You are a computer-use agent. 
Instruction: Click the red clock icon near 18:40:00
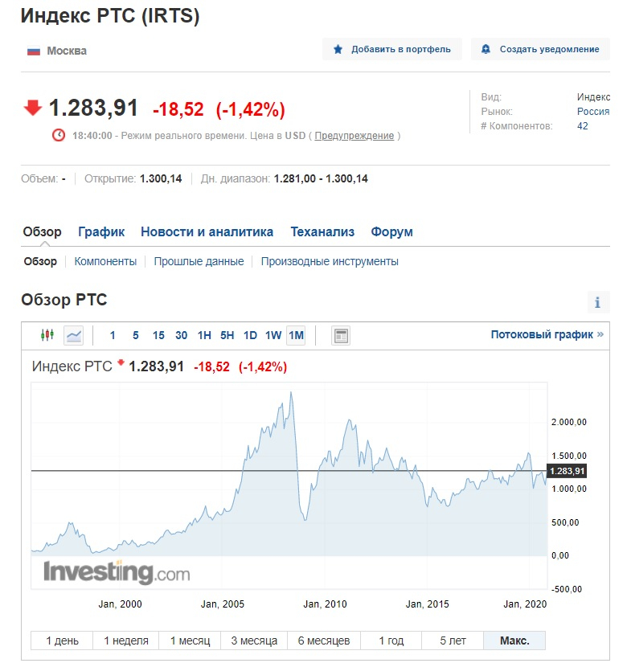(x=59, y=135)
